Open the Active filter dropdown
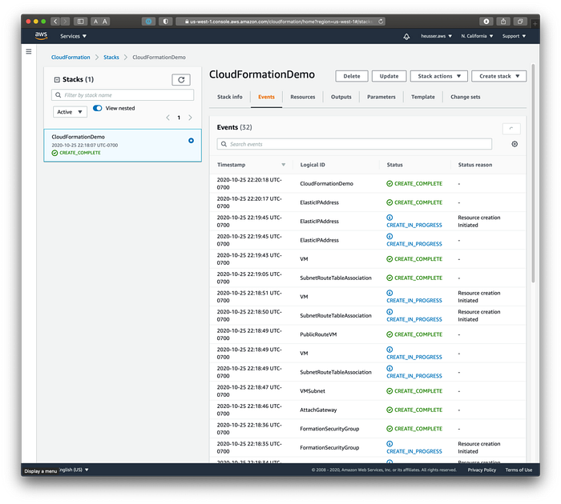 point(70,112)
